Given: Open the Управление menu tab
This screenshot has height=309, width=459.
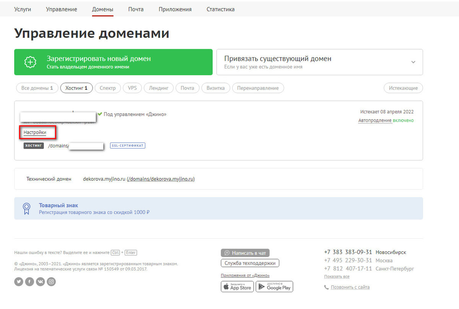Looking at the screenshot, I should (62, 9).
